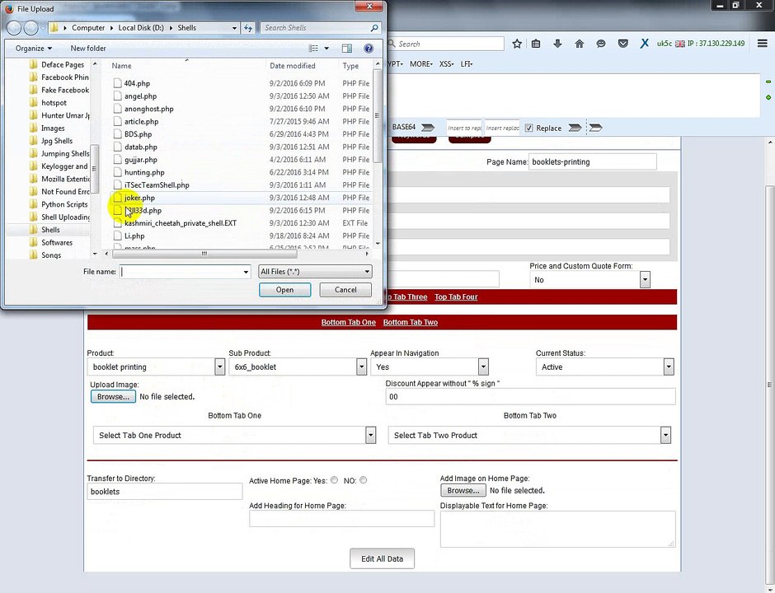
Task: Sort files by Type column header
Action: 350,66
